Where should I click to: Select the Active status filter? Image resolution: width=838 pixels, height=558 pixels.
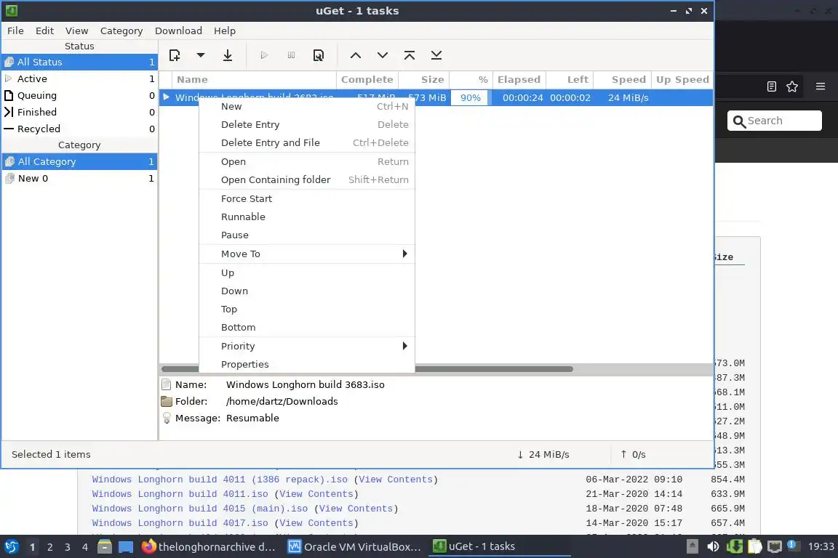tap(79, 78)
